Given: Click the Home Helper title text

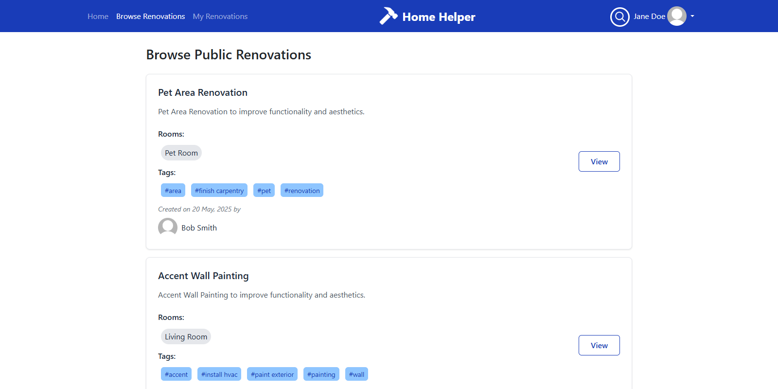Looking at the screenshot, I should click(x=439, y=17).
